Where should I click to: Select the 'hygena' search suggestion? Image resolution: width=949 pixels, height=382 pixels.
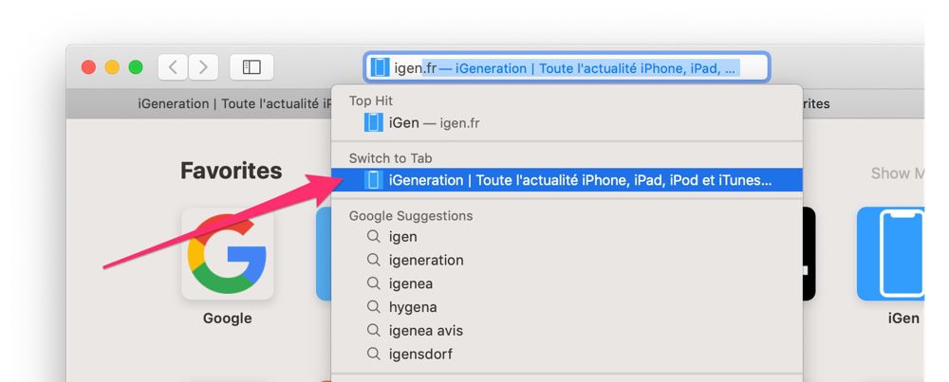(x=568, y=307)
